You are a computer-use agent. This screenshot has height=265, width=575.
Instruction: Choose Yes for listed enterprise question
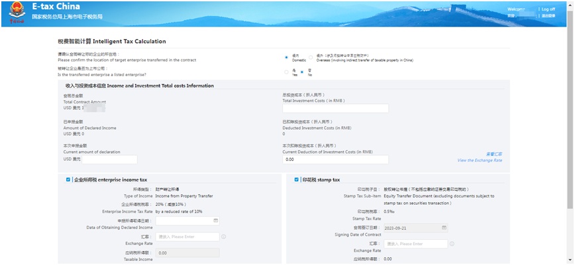point(286,72)
